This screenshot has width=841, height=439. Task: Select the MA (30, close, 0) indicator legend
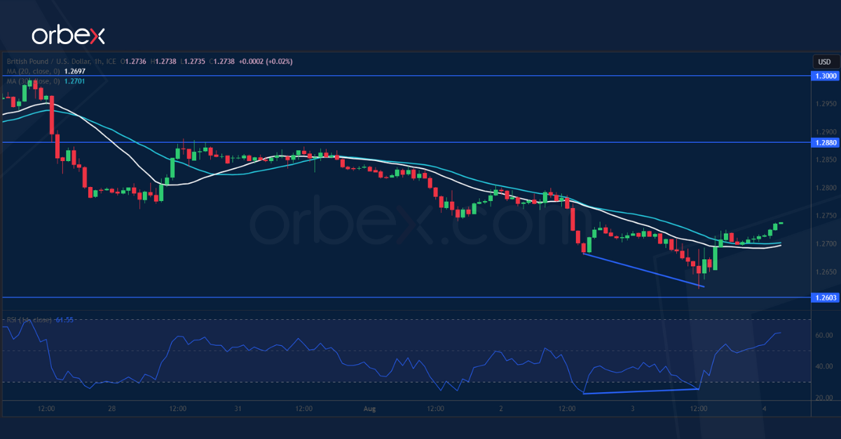tap(32, 81)
